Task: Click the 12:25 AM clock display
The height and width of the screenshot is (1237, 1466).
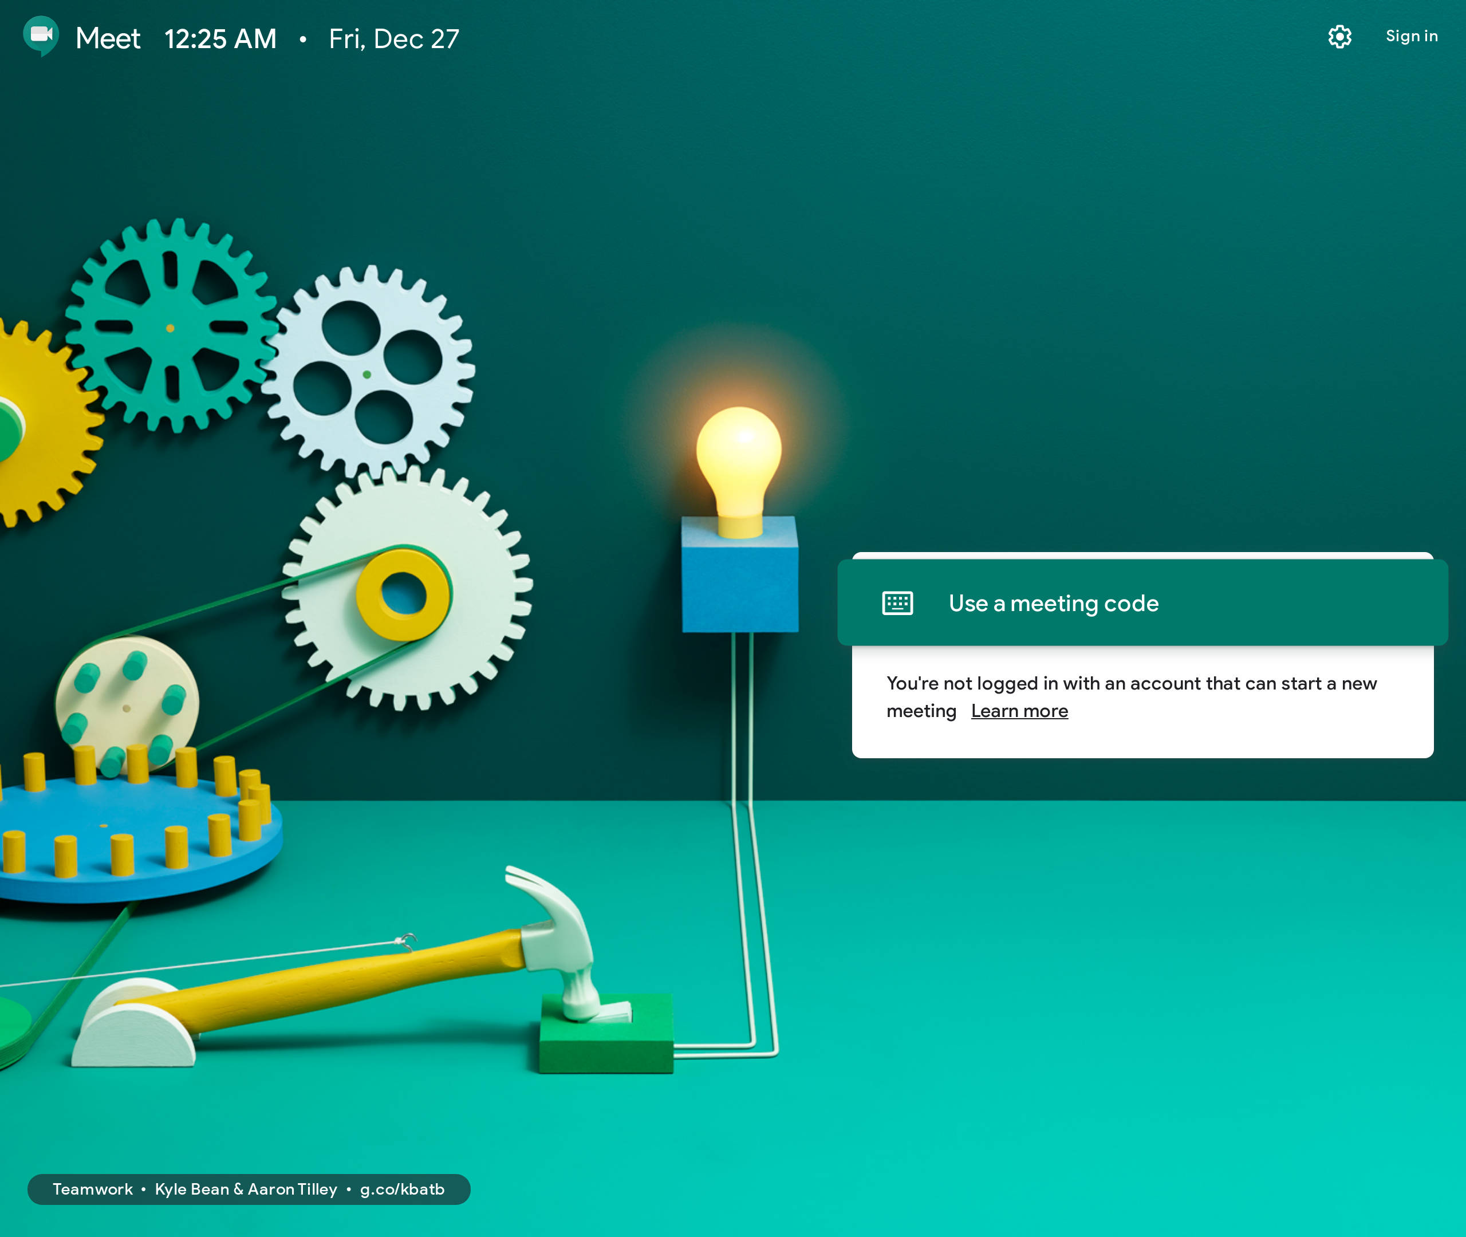Action: pyautogui.click(x=220, y=38)
